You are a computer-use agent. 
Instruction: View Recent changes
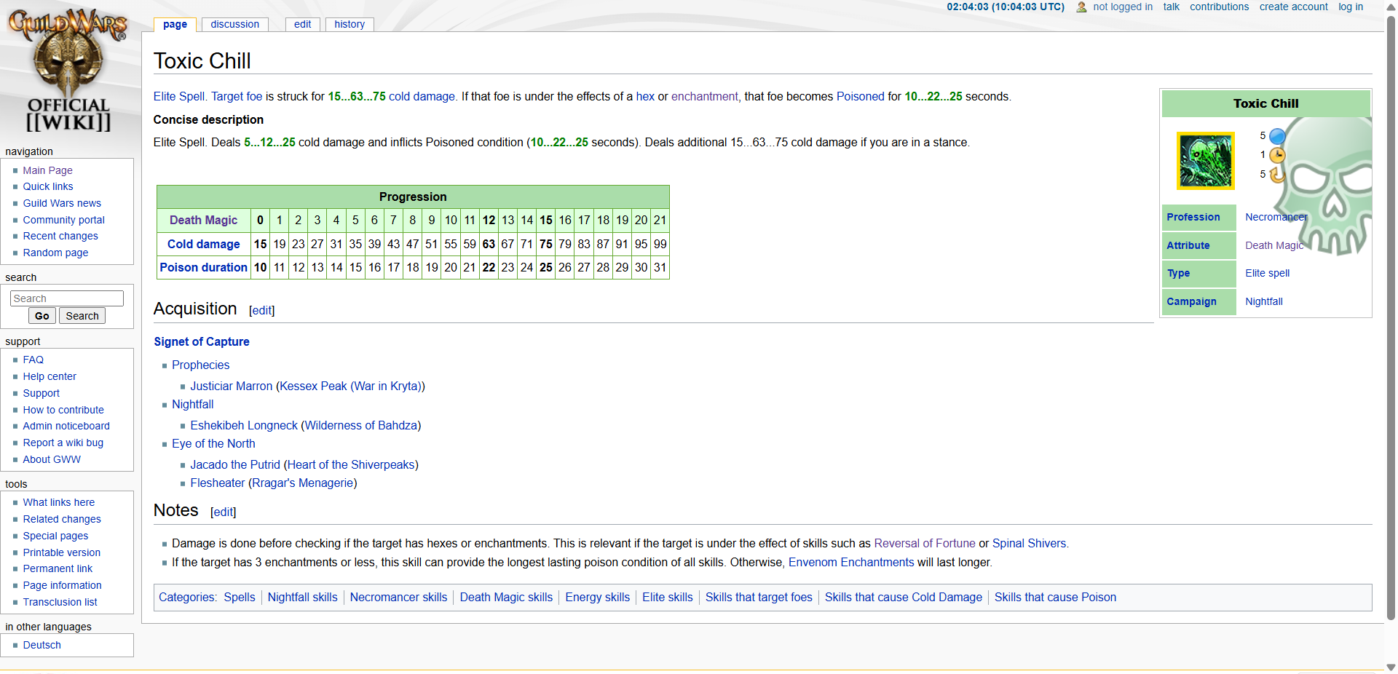(x=60, y=236)
